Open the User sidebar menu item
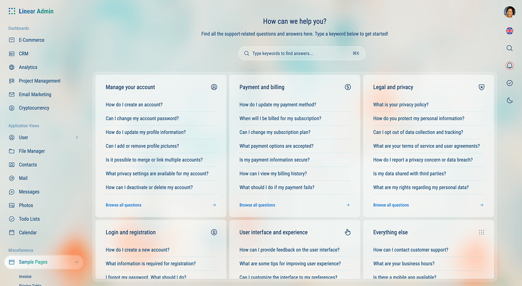 [44, 138]
